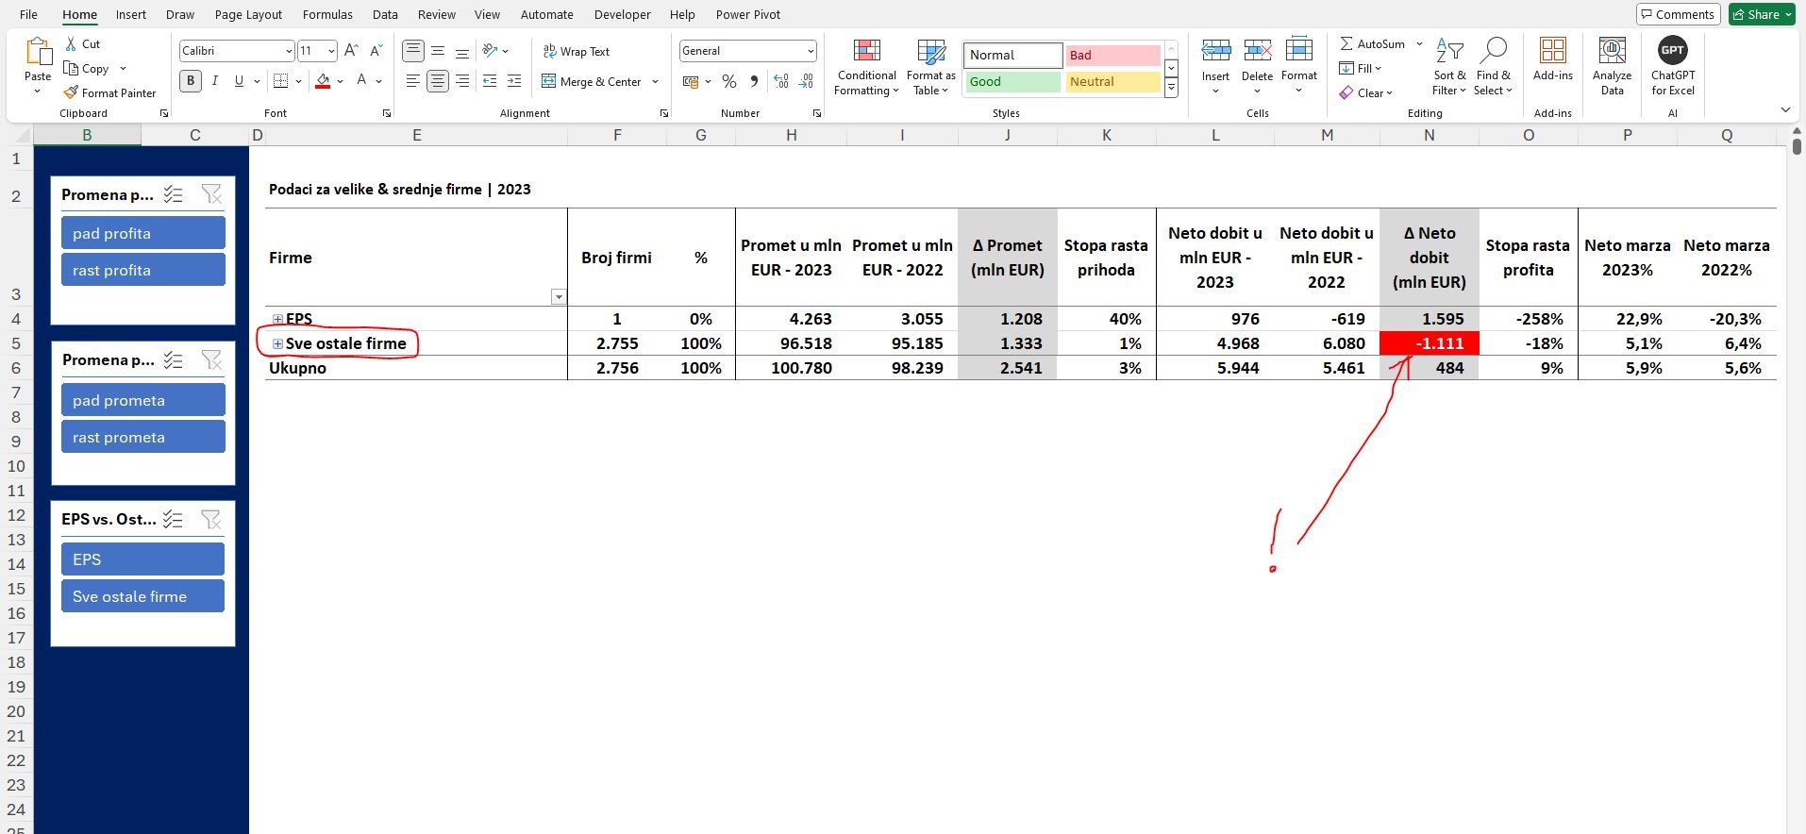Select the 'rast profita' slicer button

[143, 270]
